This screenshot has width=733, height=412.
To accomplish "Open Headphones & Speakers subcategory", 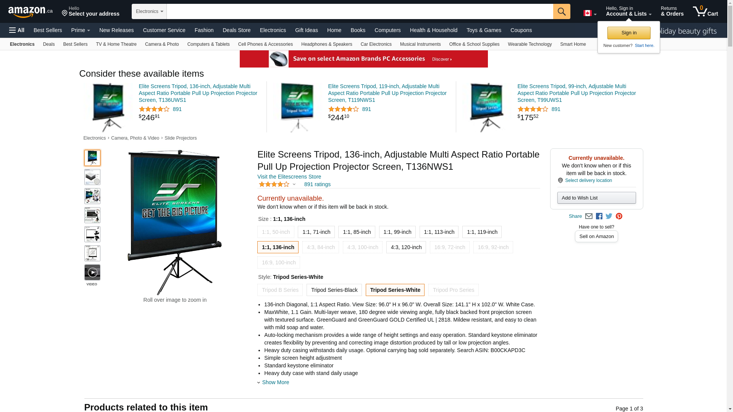I will tap(327, 44).
